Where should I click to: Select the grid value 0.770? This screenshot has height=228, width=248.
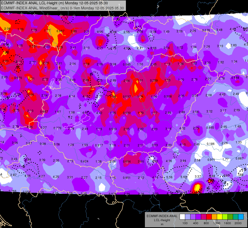coord(57,128)
